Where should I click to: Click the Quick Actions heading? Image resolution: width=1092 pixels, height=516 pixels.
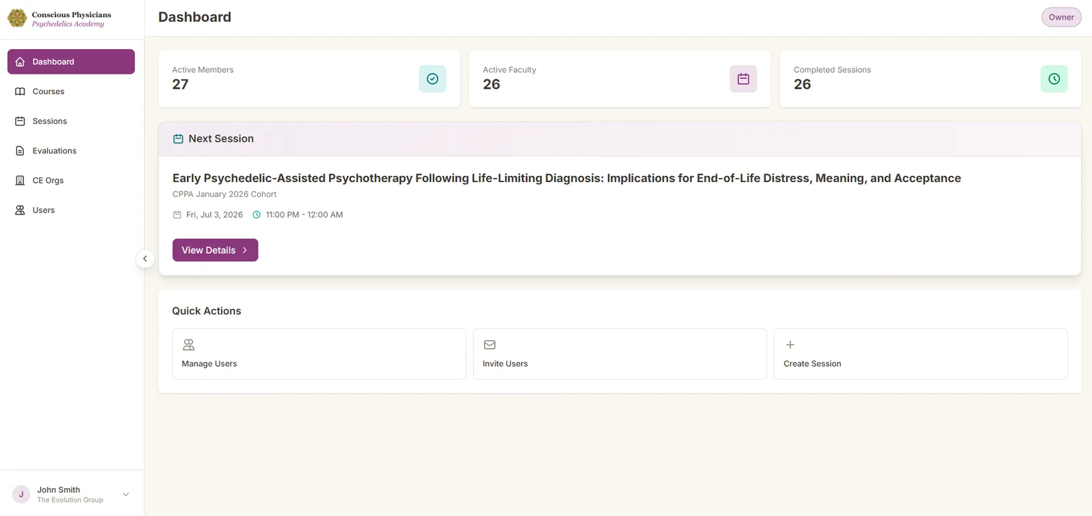click(x=206, y=311)
